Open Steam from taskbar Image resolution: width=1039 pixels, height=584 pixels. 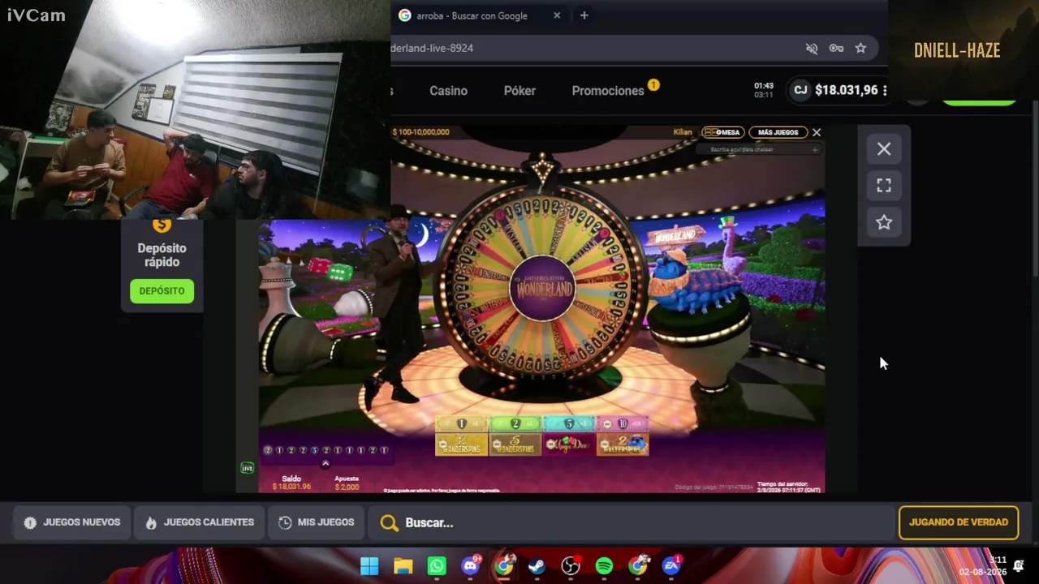click(x=537, y=565)
